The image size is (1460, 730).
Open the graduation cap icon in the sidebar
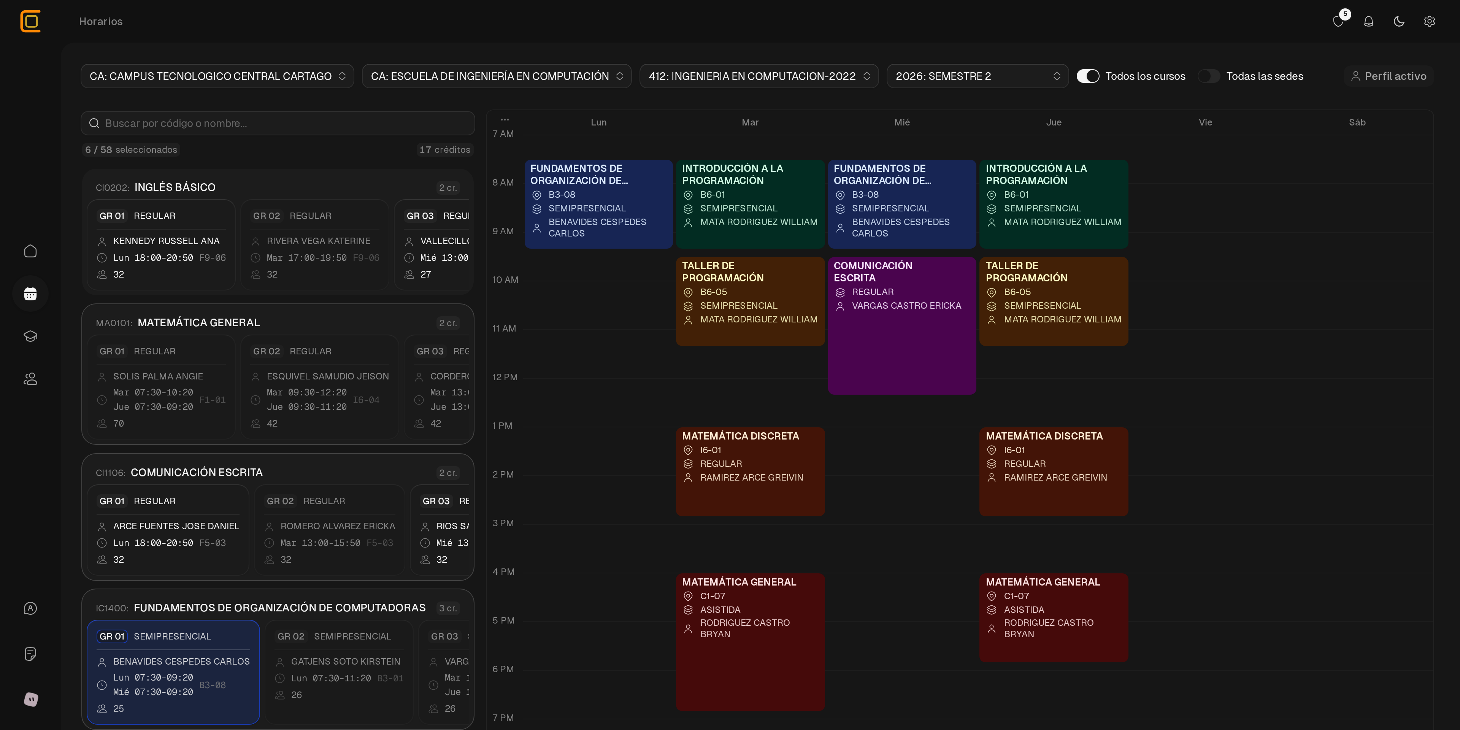pyautogui.click(x=30, y=336)
